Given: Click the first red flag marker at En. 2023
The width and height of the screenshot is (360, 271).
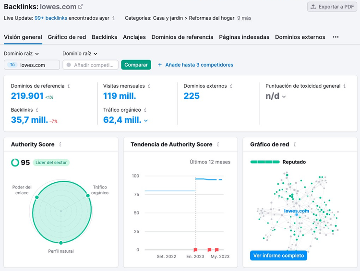Looking at the screenshot, I should point(195,250).
